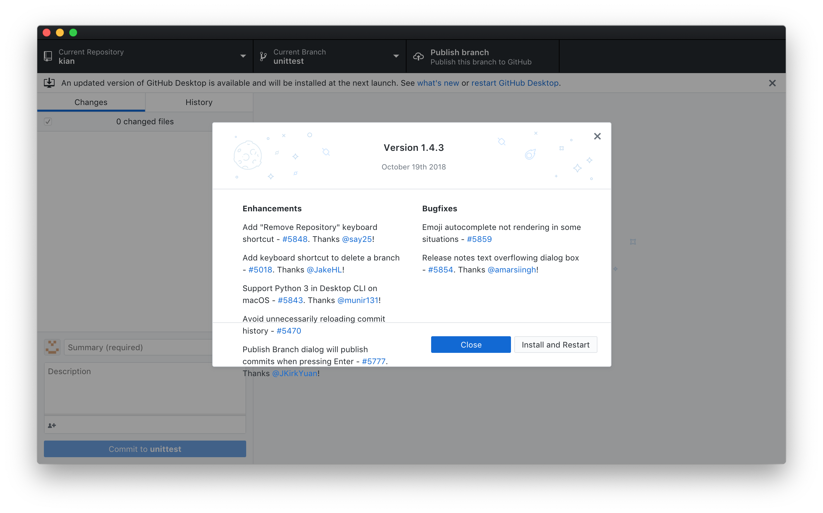Click the Summary (required) input field
Viewport: 823px width, 513px height.
click(x=155, y=347)
